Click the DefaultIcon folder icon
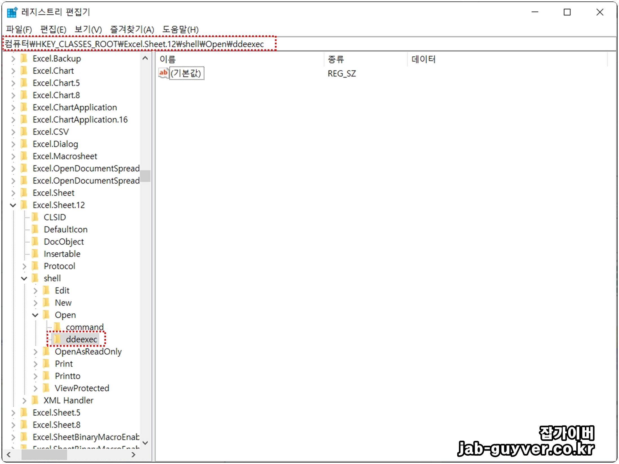The height and width of the screenshot is (464, 619). [x=35, y=229]
